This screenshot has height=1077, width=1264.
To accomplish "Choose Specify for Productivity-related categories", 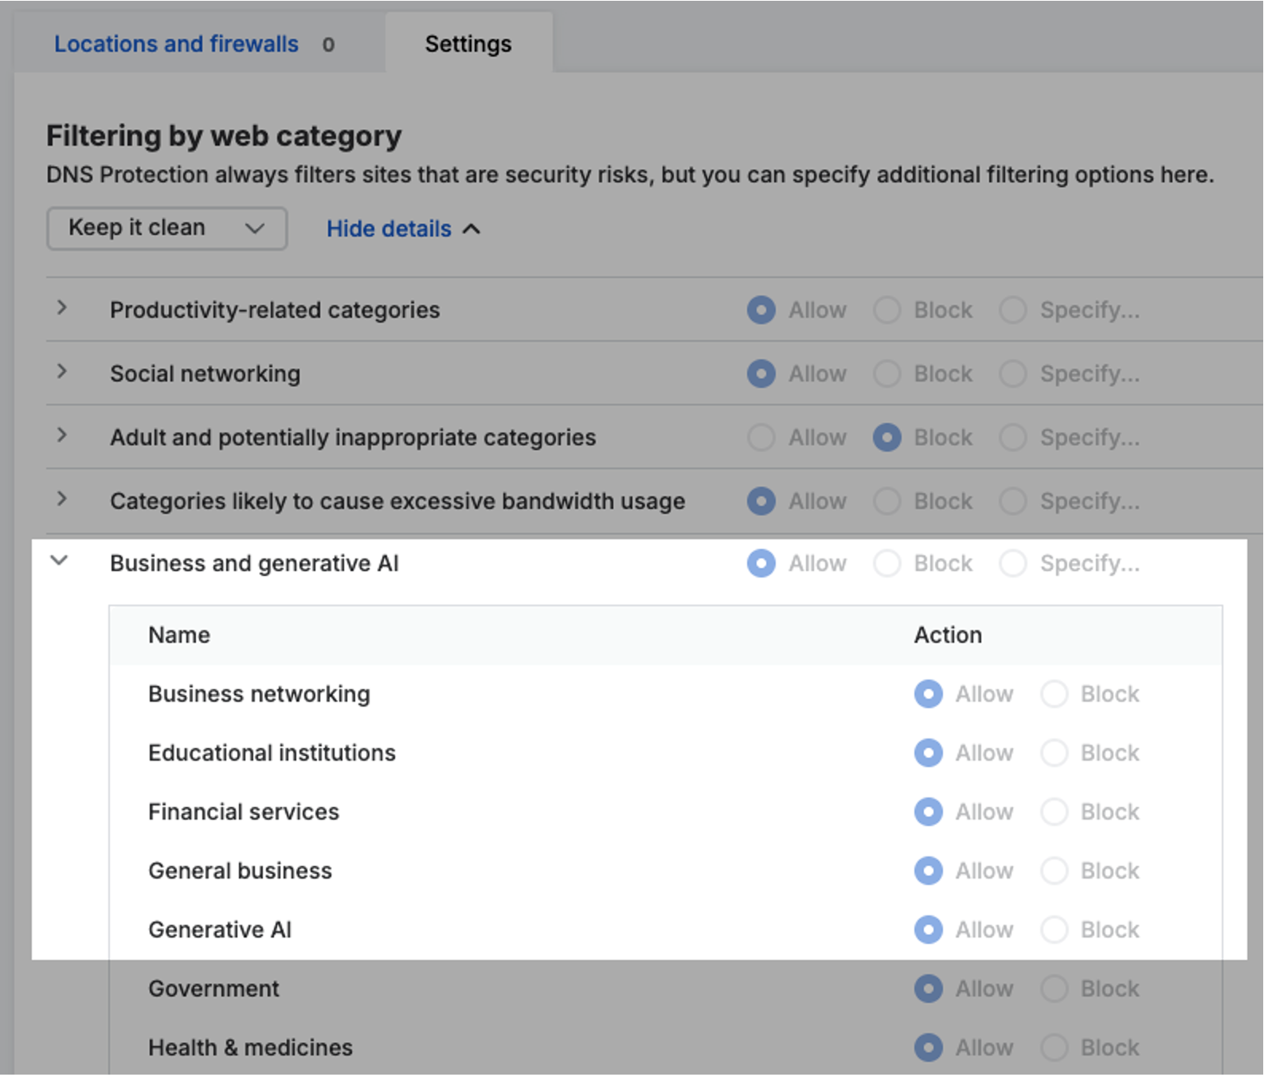I will pyautogui.click(x=1012, y=310).
